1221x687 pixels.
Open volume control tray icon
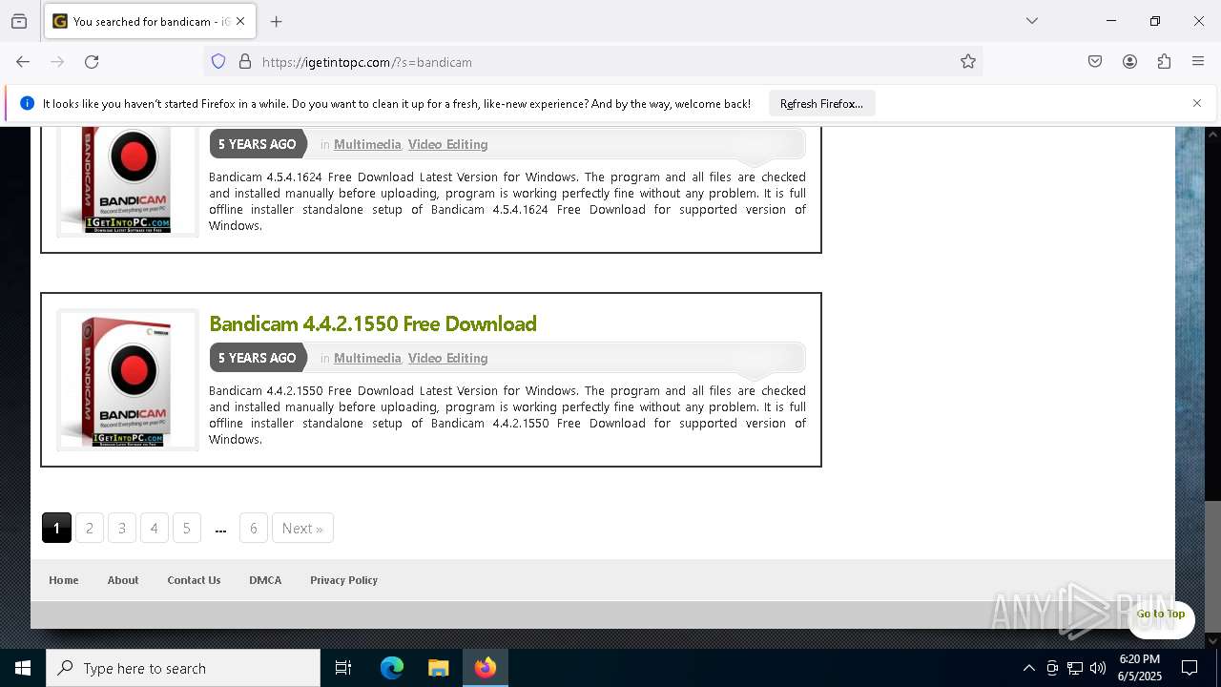coord(1098,668)
